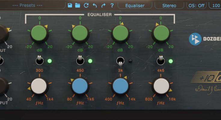Open help with the question mark icon
This screenshot has width=221, height=120.
click(112, 5)
